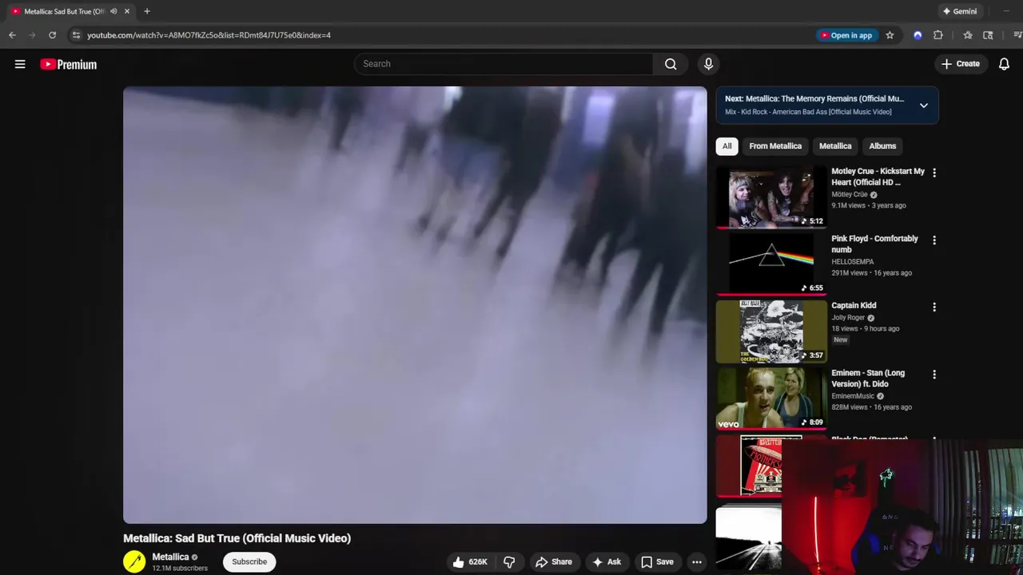Open options menu for Captain Kidd video
Viewport: 1023px width, 575px height.
click(x=933, y=307)
